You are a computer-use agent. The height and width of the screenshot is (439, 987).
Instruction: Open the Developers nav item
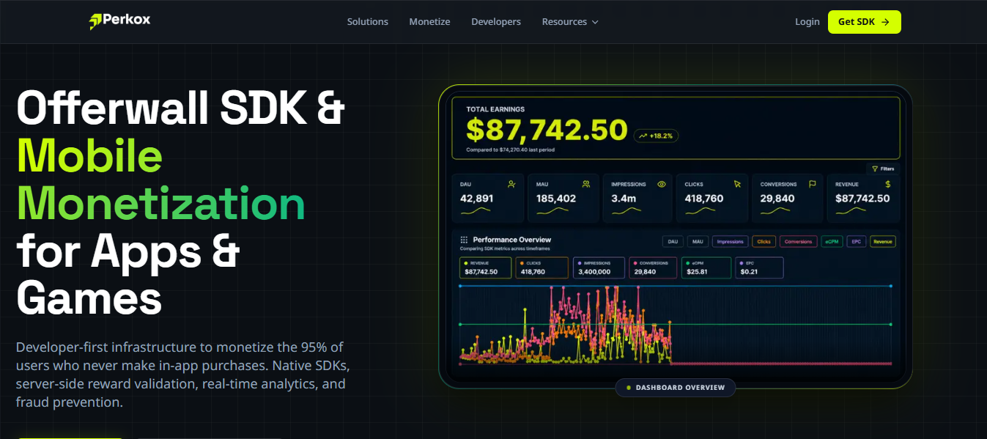click(x=496, y=22)
